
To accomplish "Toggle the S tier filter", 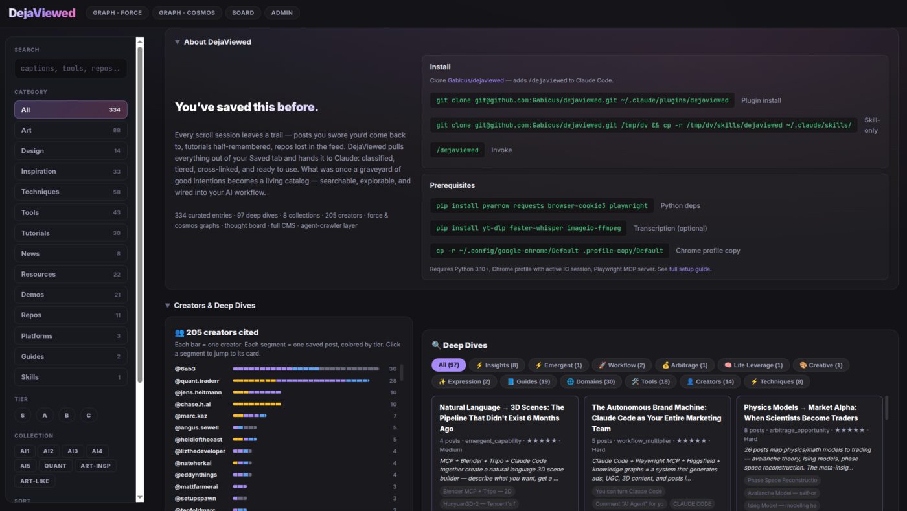I will [23, 415].
